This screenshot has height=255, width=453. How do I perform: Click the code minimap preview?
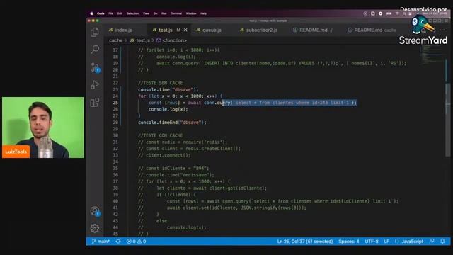coord(431,55)
